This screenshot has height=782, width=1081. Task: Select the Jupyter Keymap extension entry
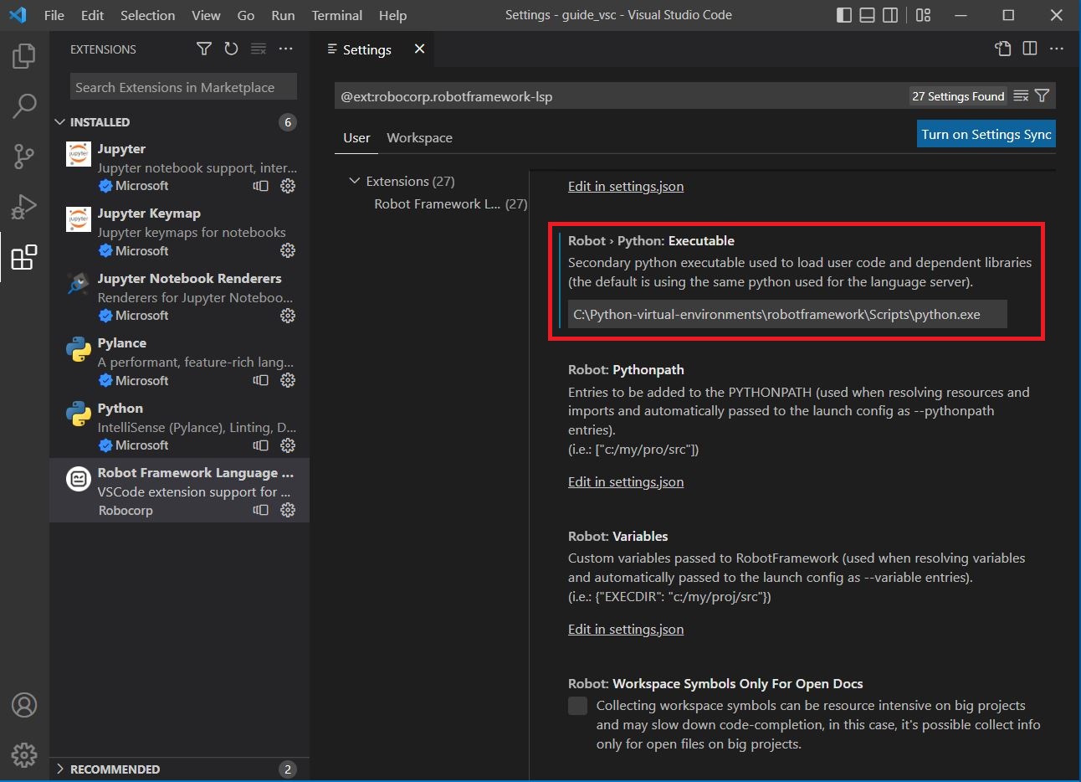179,231
